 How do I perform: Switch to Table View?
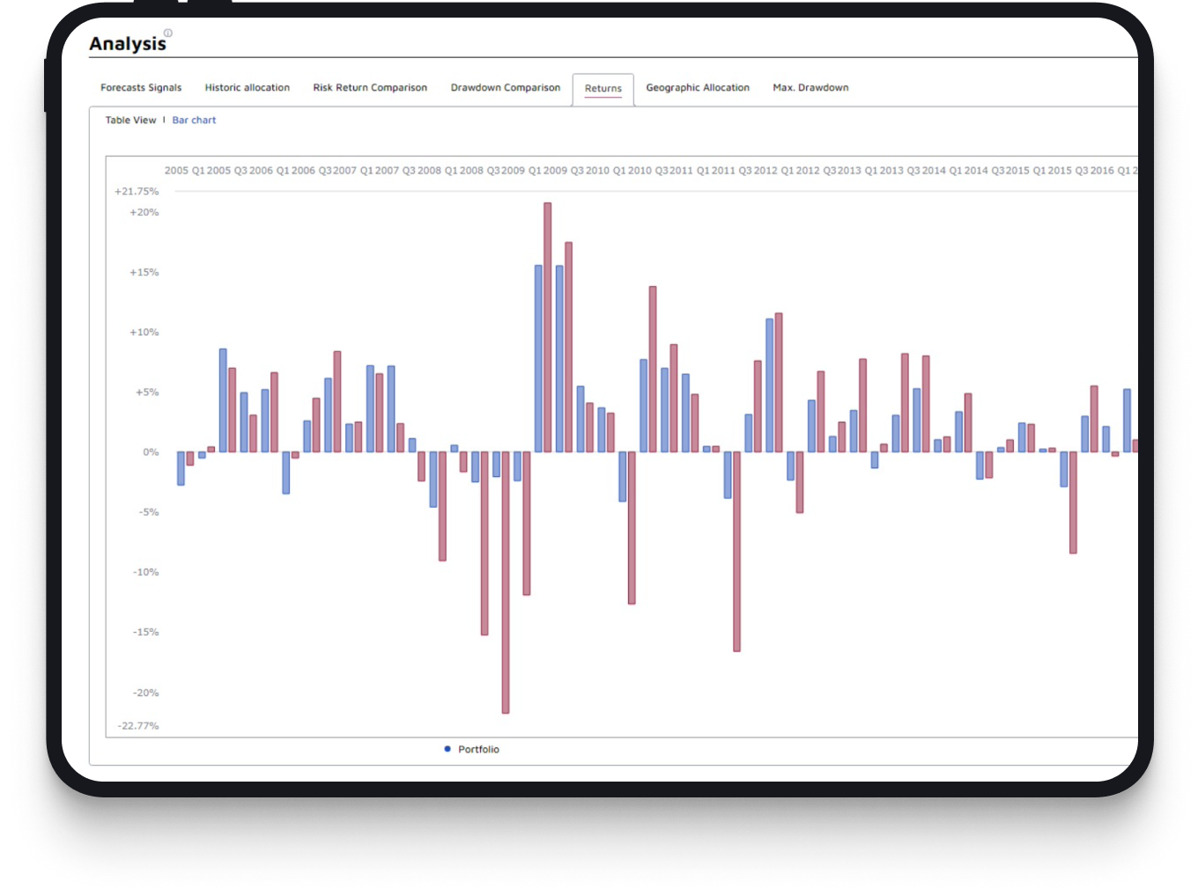[130, 121]
